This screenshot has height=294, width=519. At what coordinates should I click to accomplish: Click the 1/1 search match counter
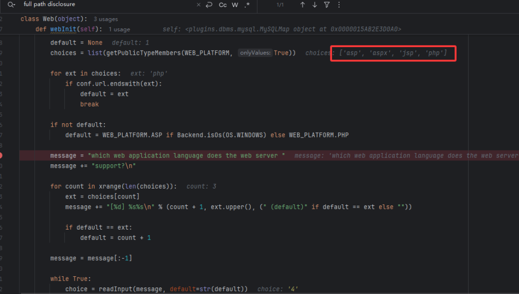click(280, 5)
